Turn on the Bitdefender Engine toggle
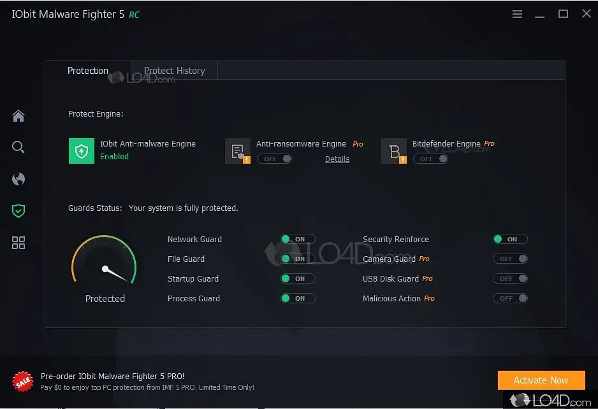Viewport: 598px width, 409px height. [430, 159]
